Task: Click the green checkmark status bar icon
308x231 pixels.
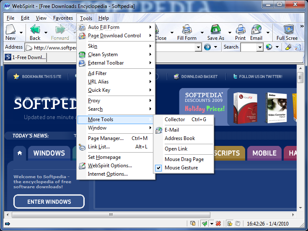Action: pyautogui.click(x=204, y=223)
